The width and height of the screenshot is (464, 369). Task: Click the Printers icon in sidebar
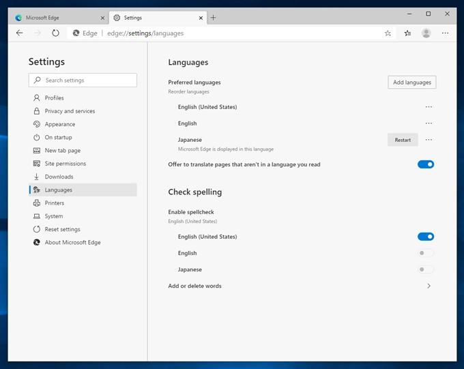pyautogui.click(x=37, y=203)
